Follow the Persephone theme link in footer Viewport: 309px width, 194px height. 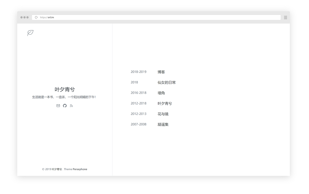[80, 169]
